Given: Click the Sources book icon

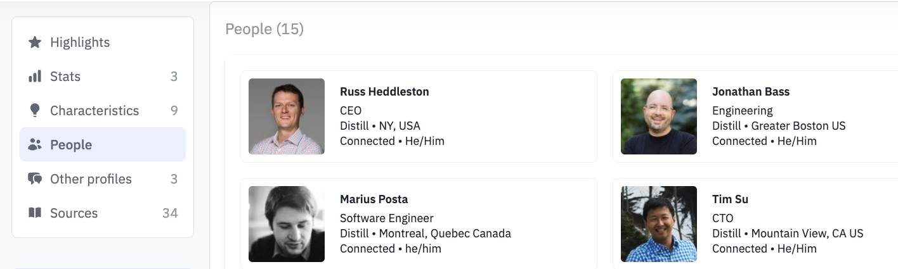Looking at the screenshot, I should [x=35, y=213].
